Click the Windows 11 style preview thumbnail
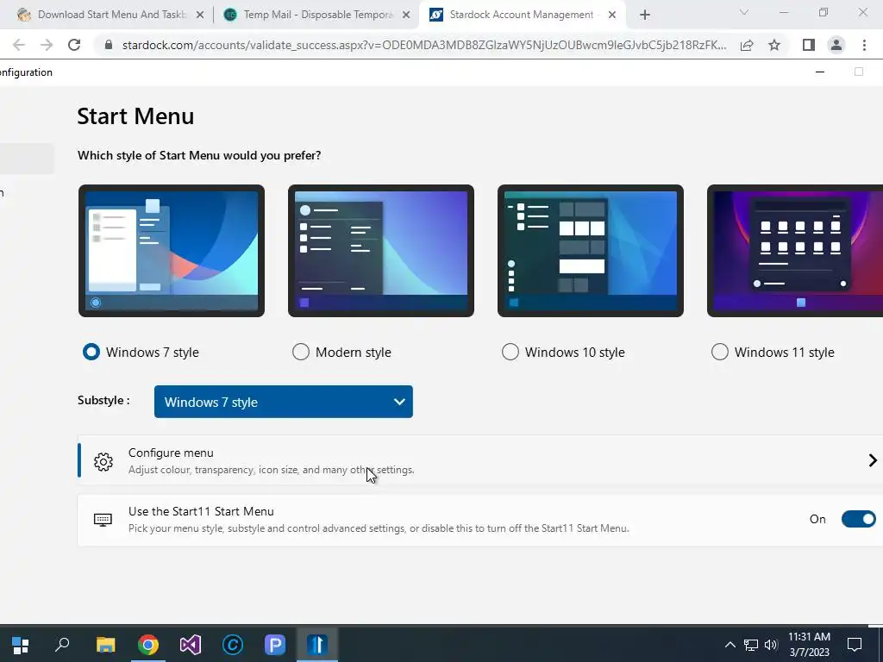The width and height of the screenshot is (883, 662). [x=794, y=251]
